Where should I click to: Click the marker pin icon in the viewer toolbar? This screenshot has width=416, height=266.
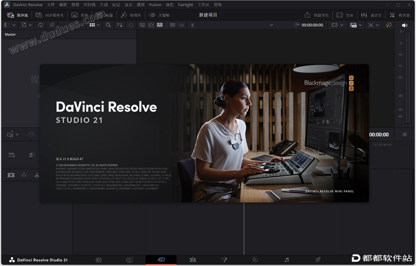(193, 25)
